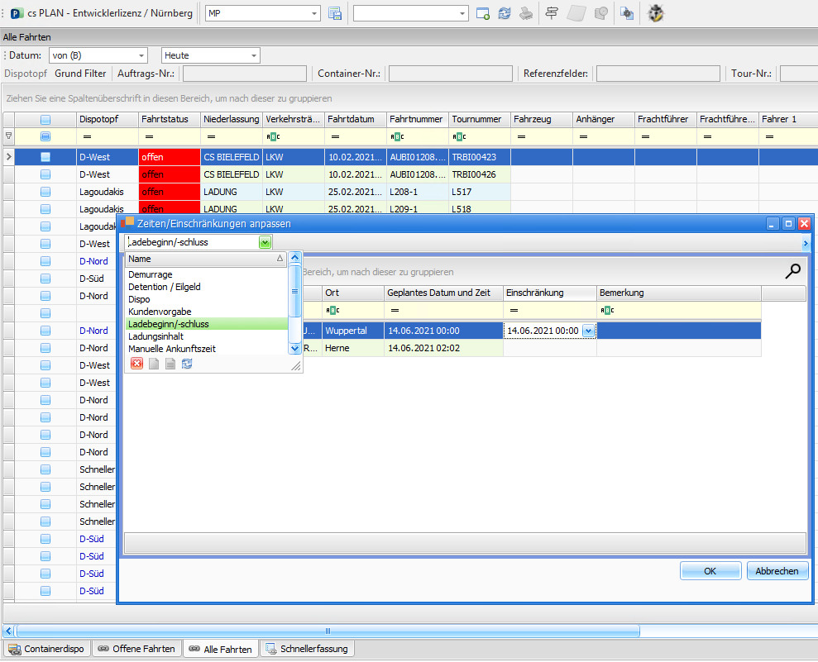Click the signpost icon in the toolbar

(552, 13)
